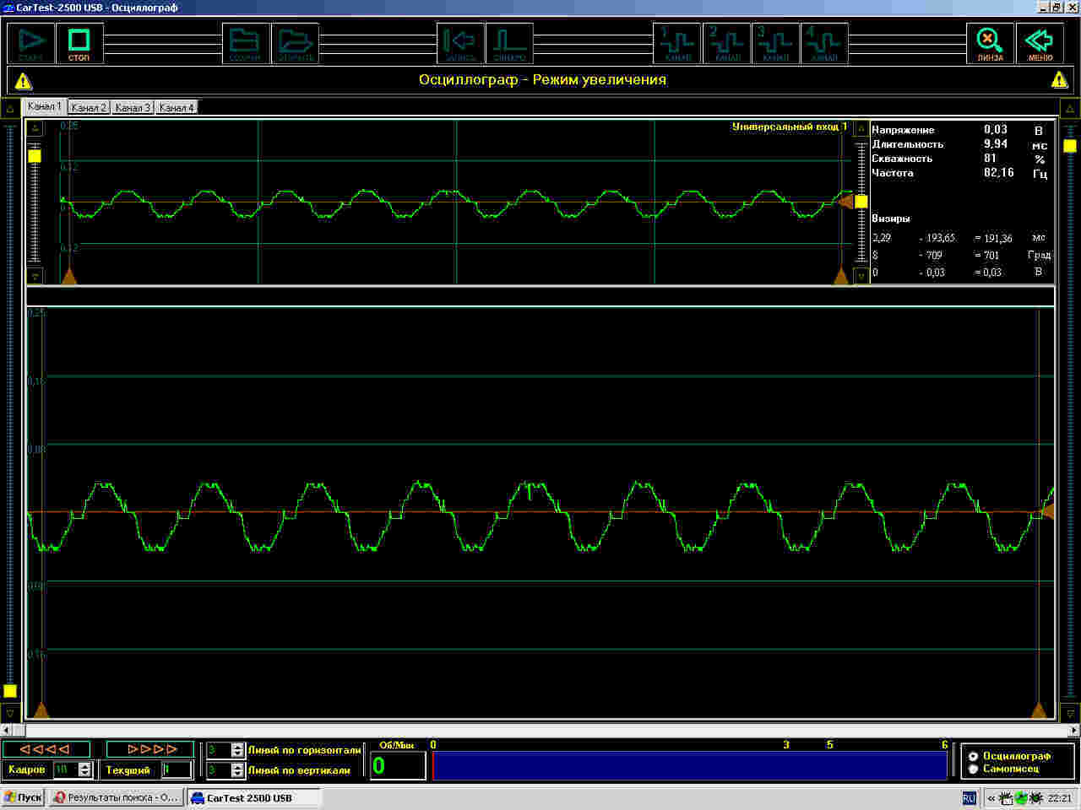Open the Пуск start menu
This screenshot has width=1081, height=810.
click(23, 797)
